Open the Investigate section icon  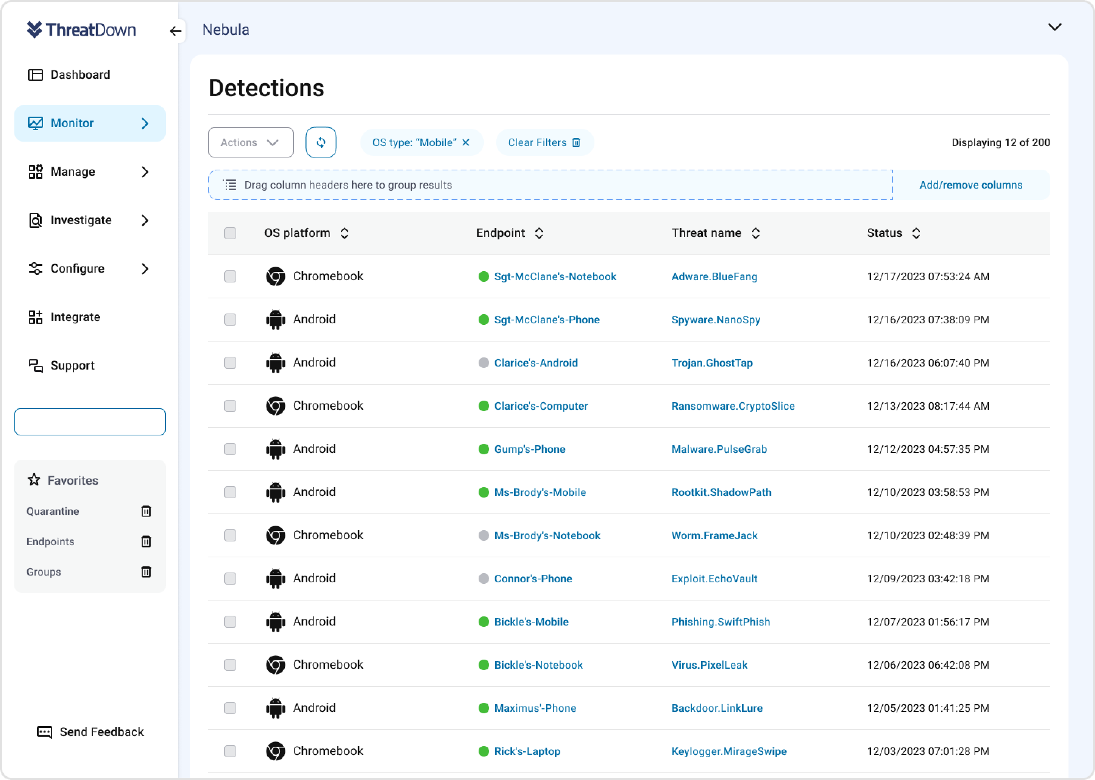point(36,220)
